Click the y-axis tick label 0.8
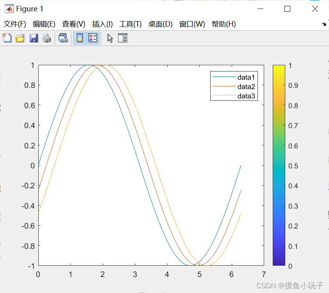Image resolution: width=329 pixels, height=293 pixels. [30, 86]
